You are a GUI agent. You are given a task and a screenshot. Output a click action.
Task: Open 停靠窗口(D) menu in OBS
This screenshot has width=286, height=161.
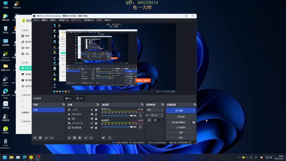point(64,20)
